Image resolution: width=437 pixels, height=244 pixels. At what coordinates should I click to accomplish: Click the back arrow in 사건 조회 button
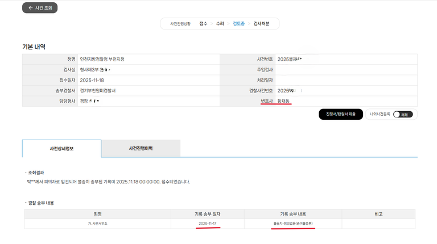coord(30,8)
